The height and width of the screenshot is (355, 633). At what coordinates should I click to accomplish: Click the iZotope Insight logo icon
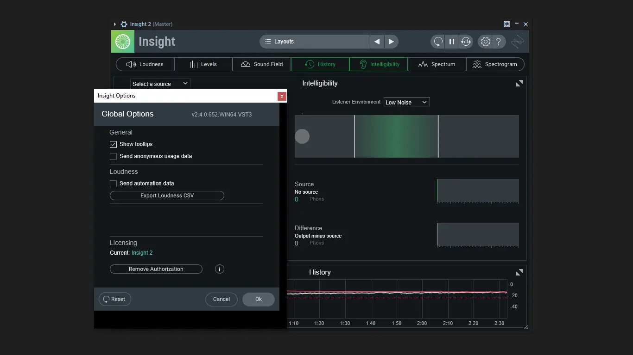[x=123, y=42]
